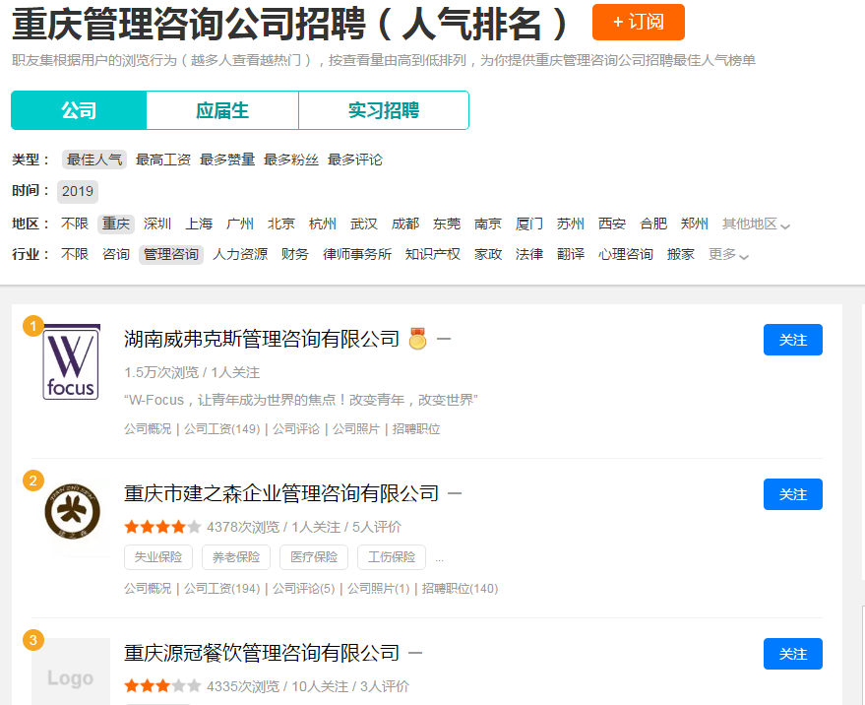
Task: Switch to the 实习招聘 tab
Action: [384, 110]
